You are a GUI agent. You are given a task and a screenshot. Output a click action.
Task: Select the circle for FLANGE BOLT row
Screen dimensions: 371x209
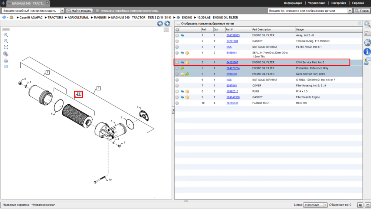[177, 103]
